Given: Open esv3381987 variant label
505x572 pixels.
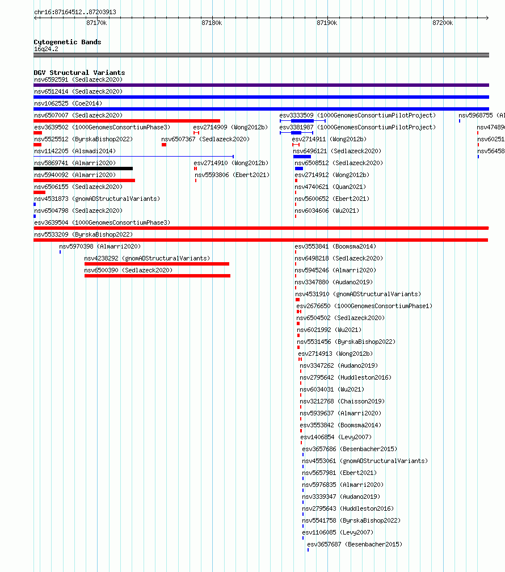Looking at the screenshot, I should (357, 127).
